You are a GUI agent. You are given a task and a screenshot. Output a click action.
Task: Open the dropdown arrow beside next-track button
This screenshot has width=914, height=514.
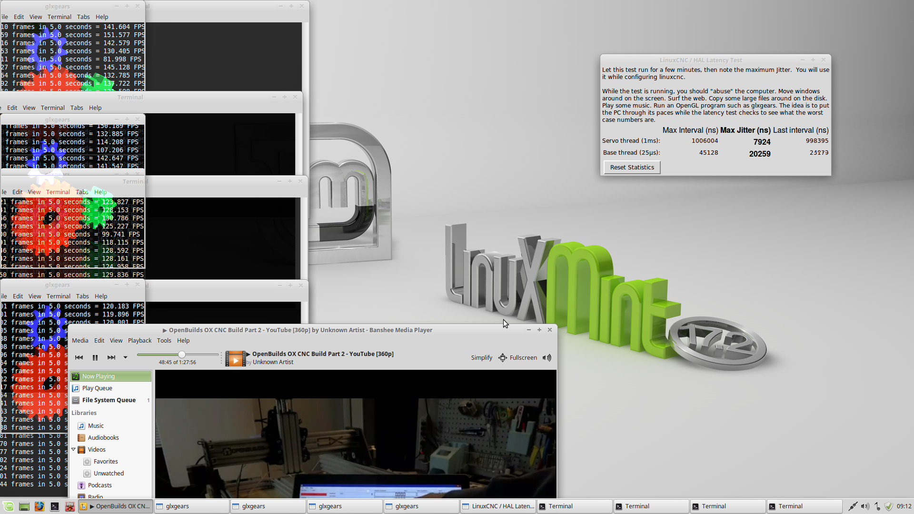125,357
